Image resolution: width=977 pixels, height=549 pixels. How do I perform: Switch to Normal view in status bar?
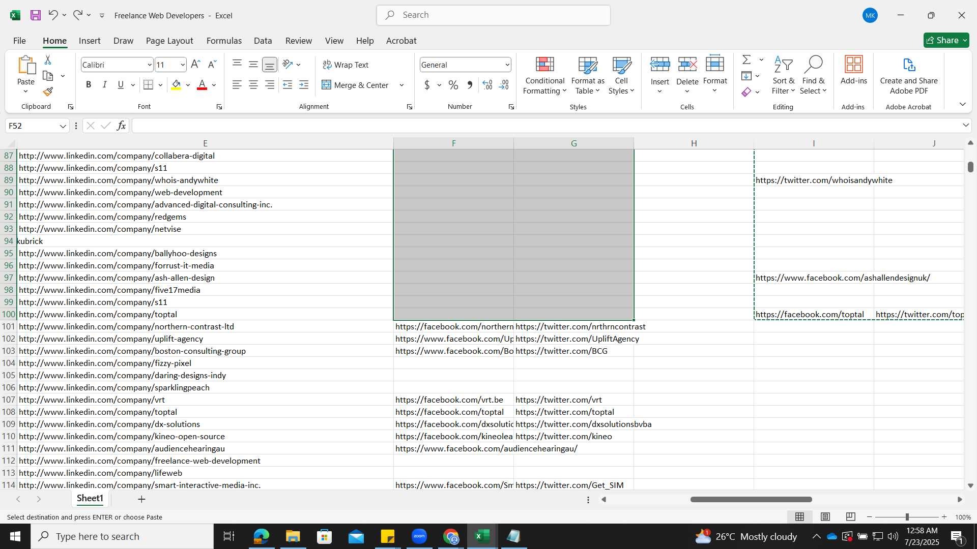point(799,516)
